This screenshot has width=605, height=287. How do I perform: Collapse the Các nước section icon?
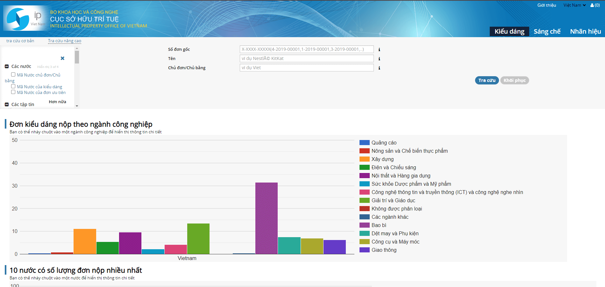(x=7, y=66)
